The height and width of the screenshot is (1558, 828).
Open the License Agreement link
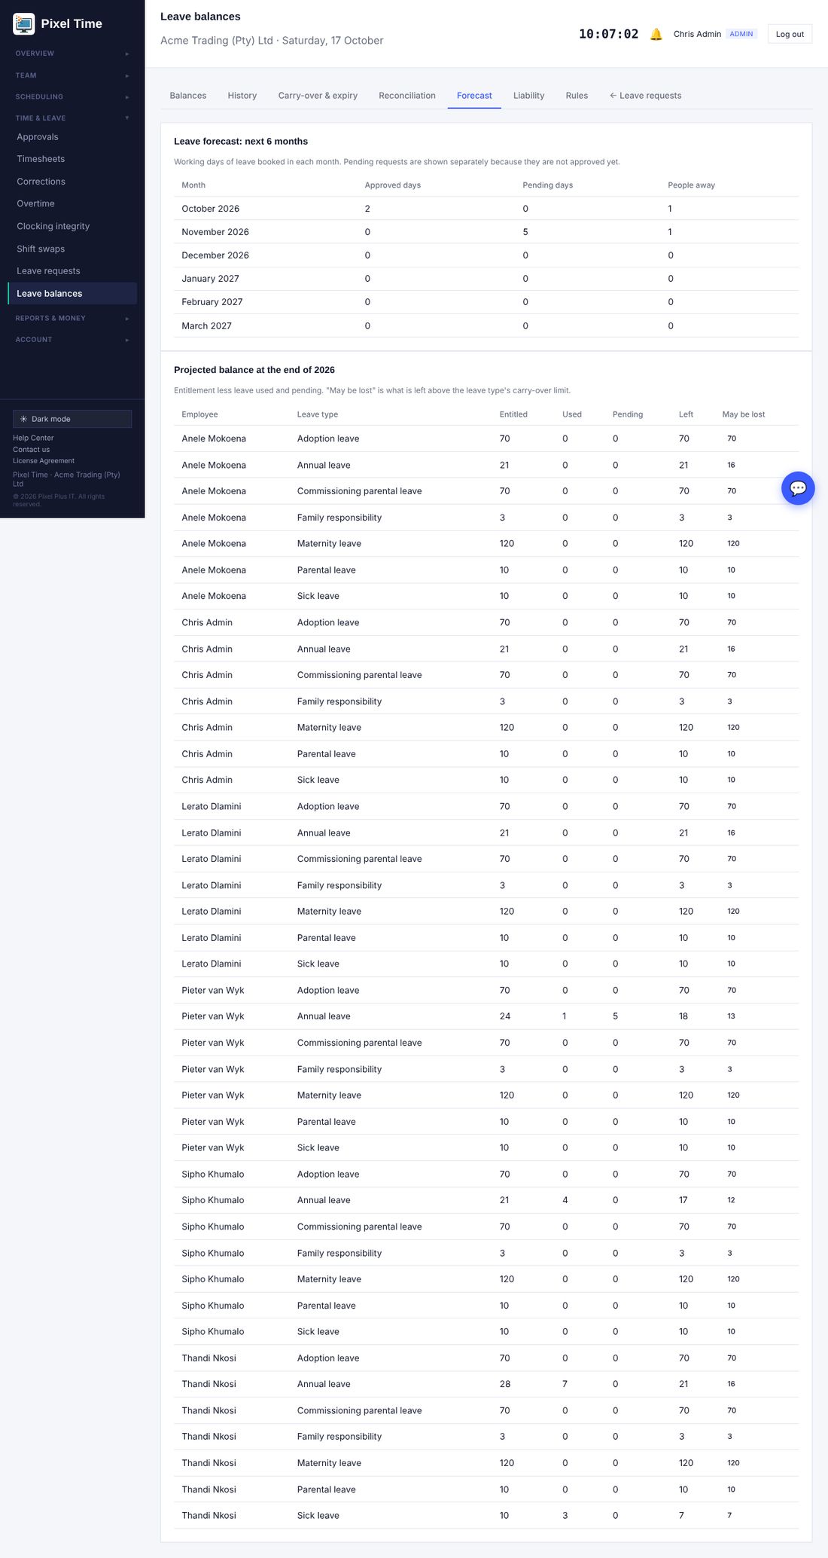44,461
